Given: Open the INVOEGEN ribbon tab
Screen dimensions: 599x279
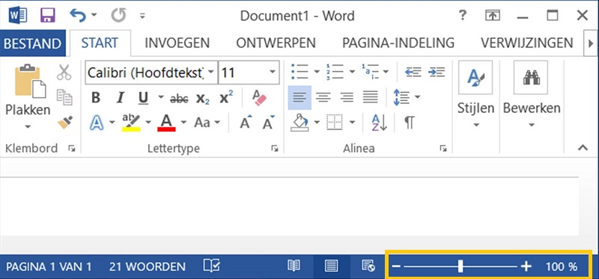Looking at the screenshot, I should coord(177,43).
